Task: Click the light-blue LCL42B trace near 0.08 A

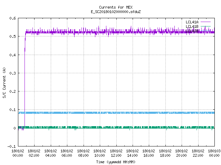Action: (x=116, y=113)
